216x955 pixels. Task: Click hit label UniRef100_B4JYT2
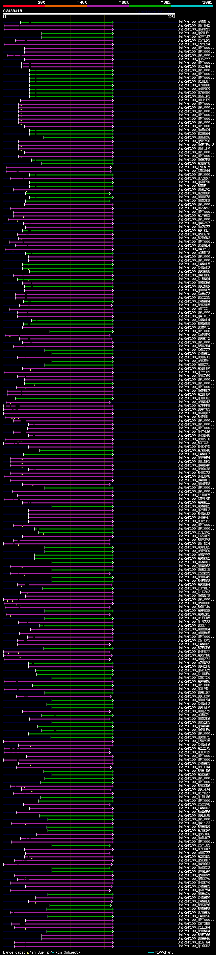(x=194, y=249)
